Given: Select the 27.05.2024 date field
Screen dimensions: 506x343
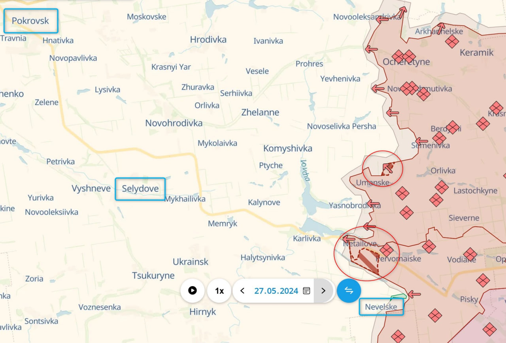Looking at the screenshot, I should tap(276, 291).
